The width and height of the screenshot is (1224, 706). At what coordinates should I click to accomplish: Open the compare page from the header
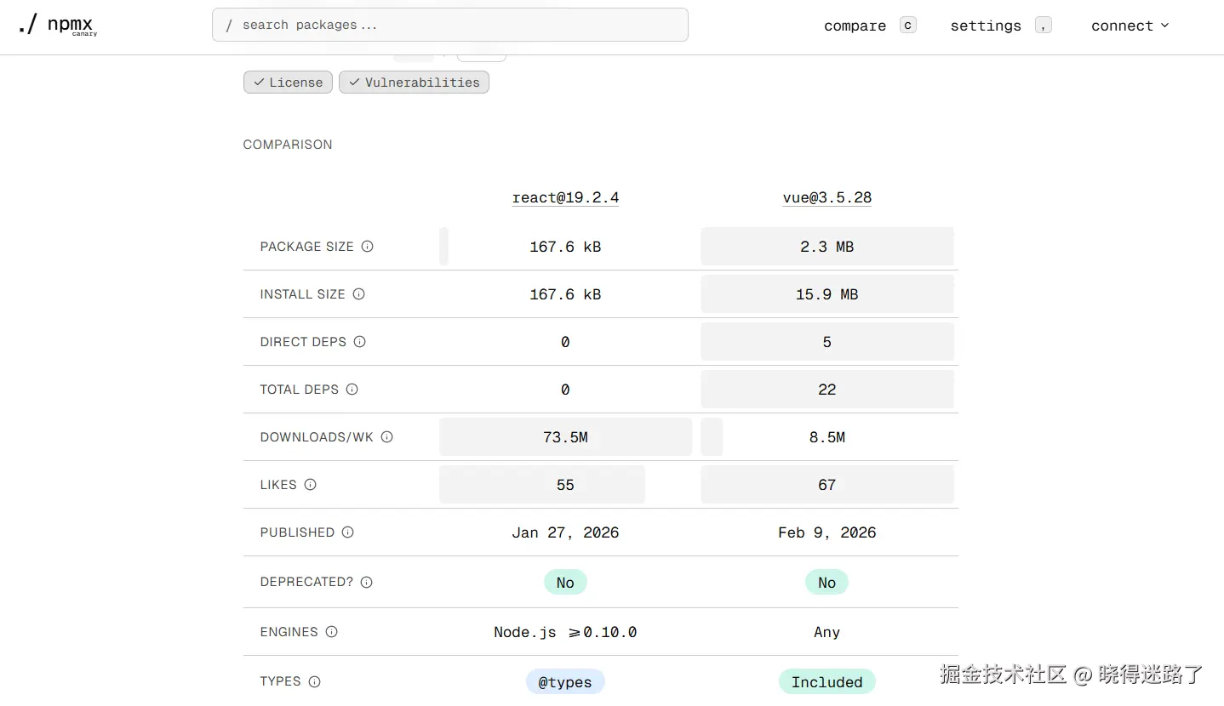point(855,26)
